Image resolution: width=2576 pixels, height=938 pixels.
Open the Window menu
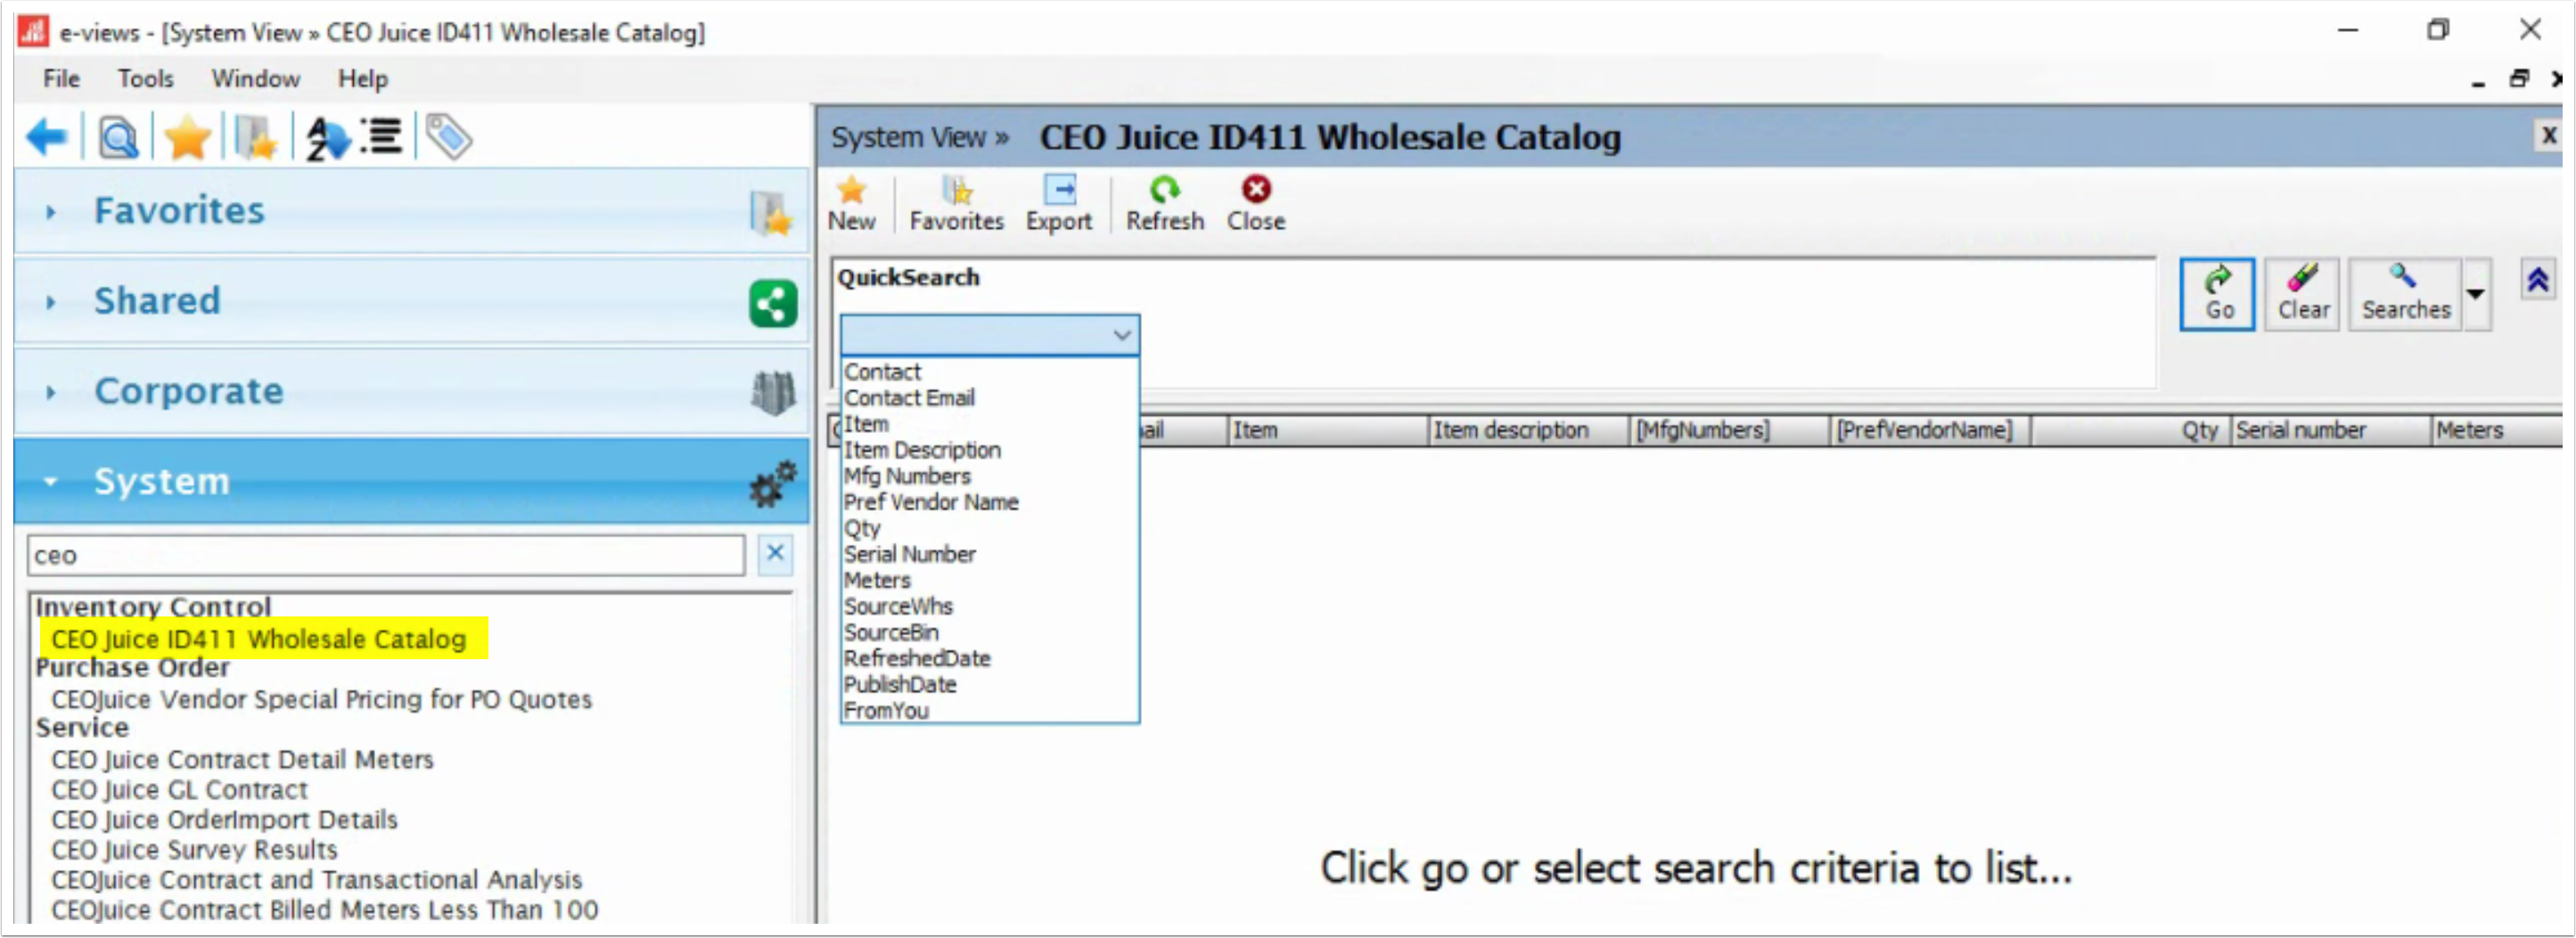(x=255, y=77)
